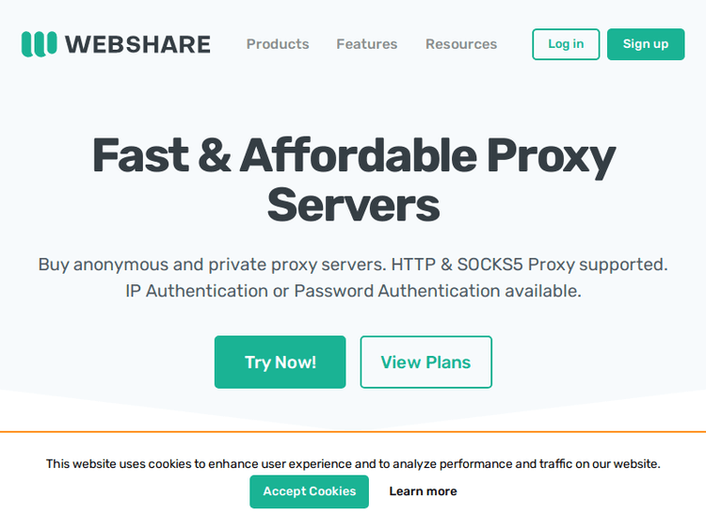Click the Try Now! button
This screenshot has height=530, width=706.
(281, 362)
